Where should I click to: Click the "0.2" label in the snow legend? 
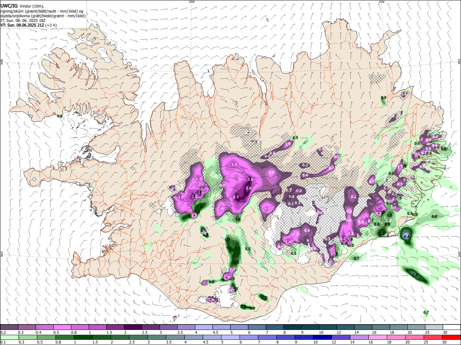[x=3, y=332]
